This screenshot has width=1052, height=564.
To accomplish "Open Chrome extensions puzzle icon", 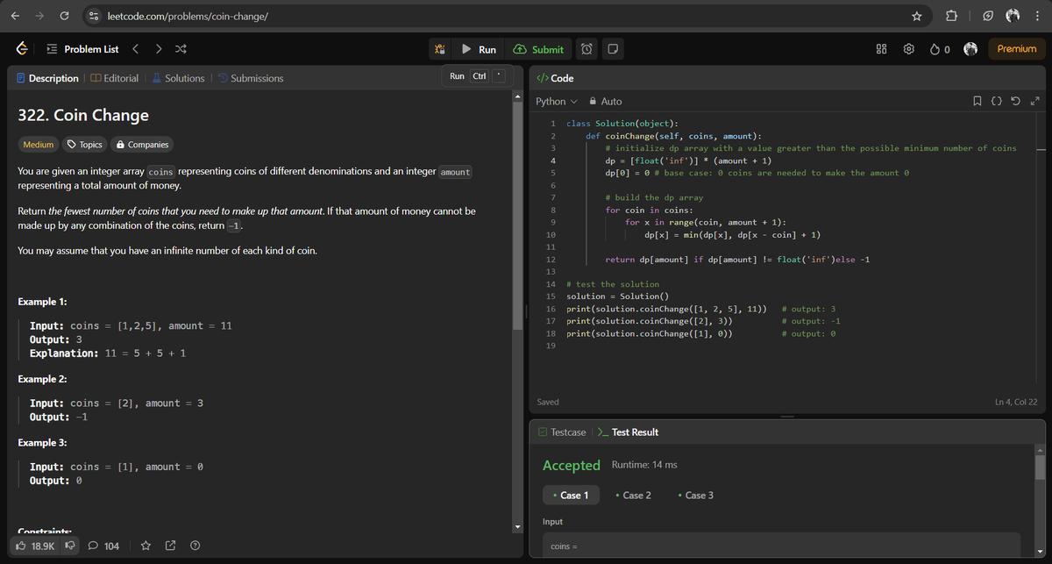I will point(952,16).
